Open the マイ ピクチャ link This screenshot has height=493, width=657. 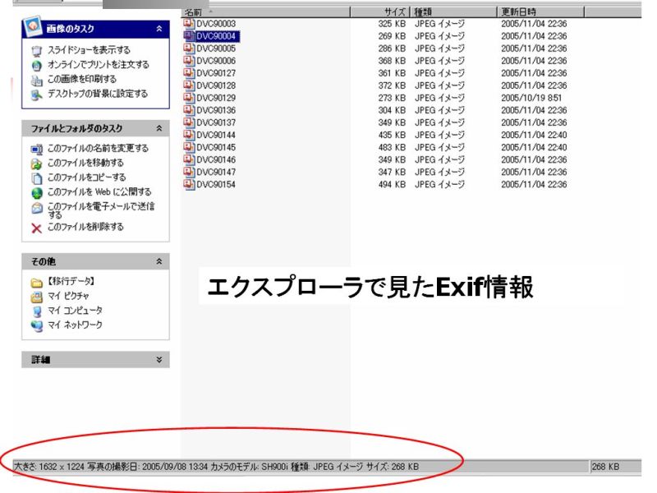tap(68, 296)
